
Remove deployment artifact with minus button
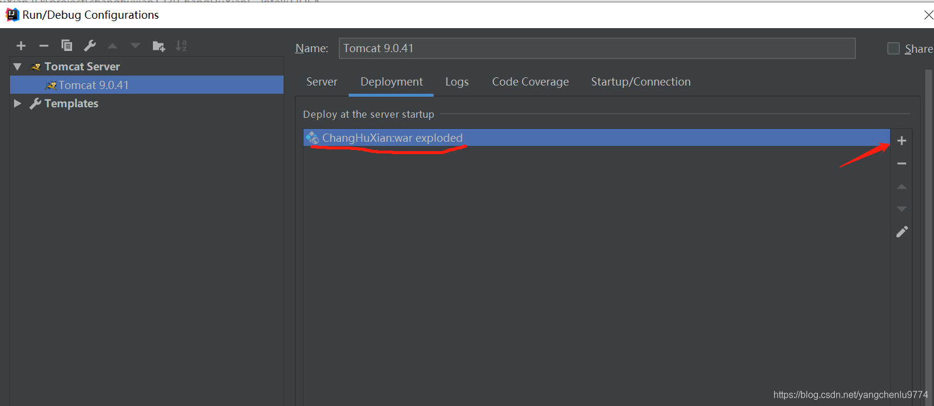click(x=902, y=163)
